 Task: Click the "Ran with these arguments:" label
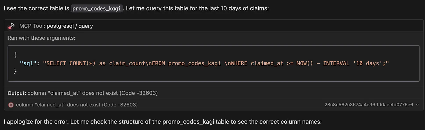pyautogui.click(x=41, y=38)
